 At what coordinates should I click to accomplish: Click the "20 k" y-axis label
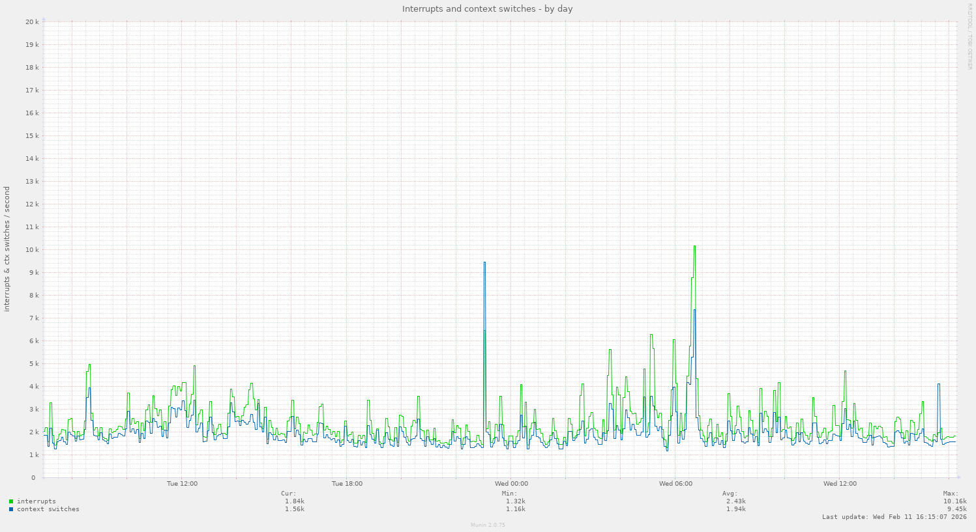(x=31, y=22)
